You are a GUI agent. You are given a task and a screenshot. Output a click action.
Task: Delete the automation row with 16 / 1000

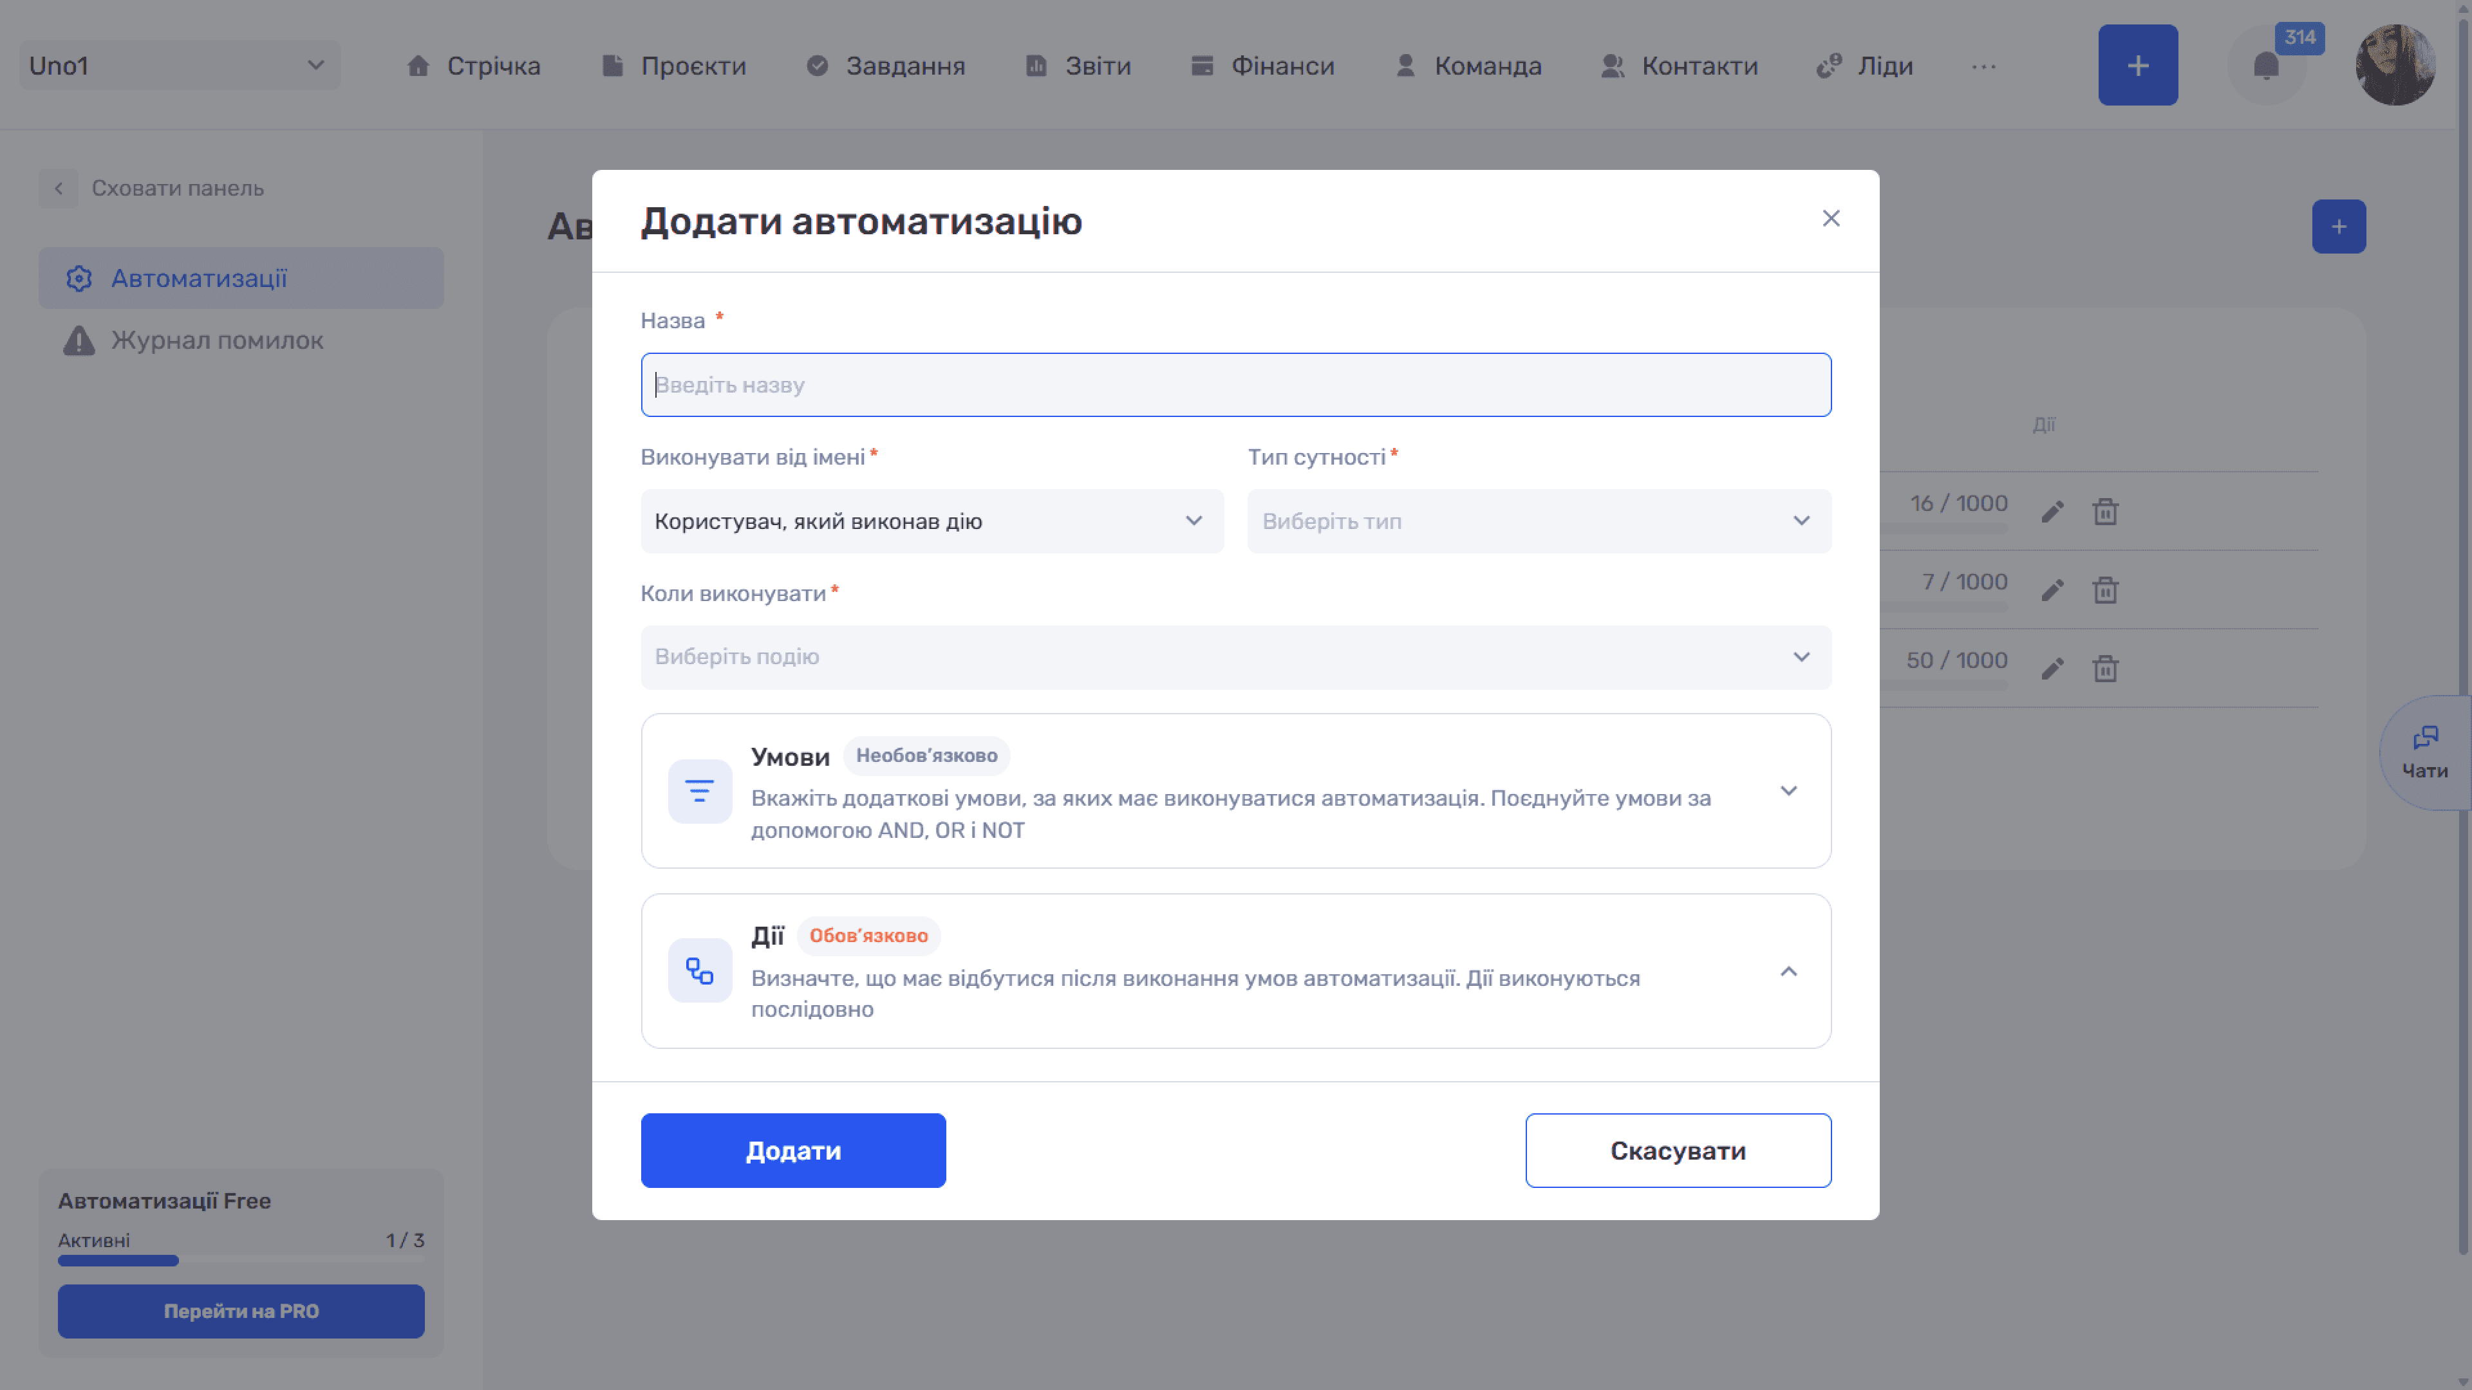click(2104, 512)
